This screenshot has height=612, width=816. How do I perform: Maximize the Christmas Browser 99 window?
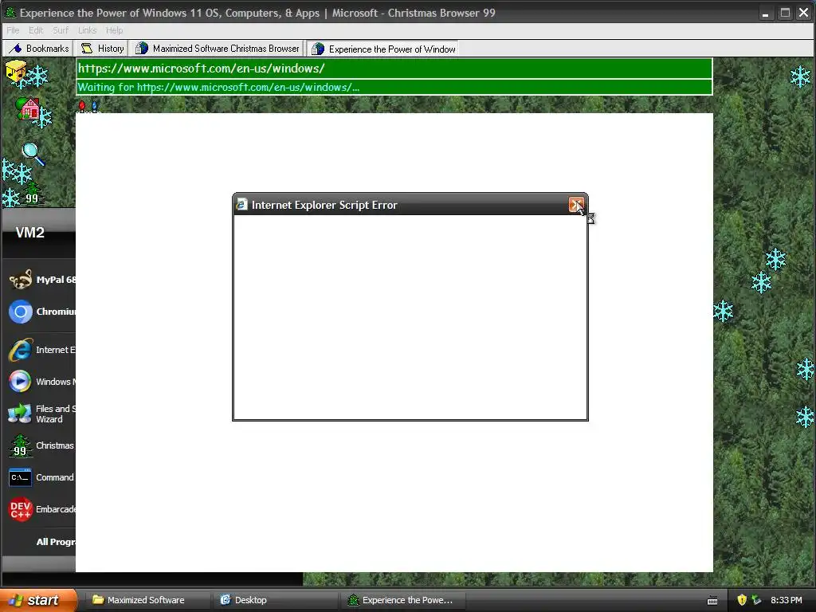pyautogui.click(x=785, y=13)
